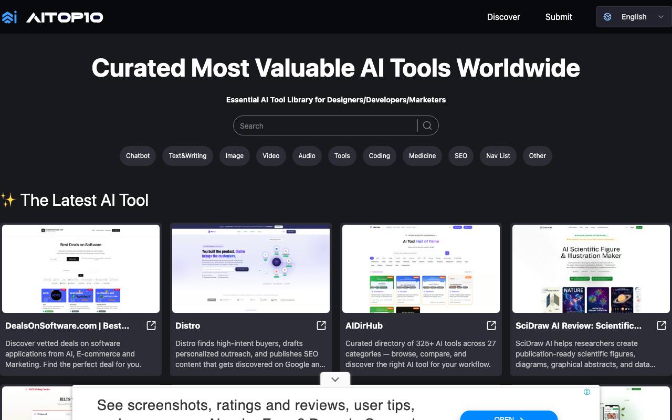
Task: Select the Chatbot category
Action: (138, 156)
